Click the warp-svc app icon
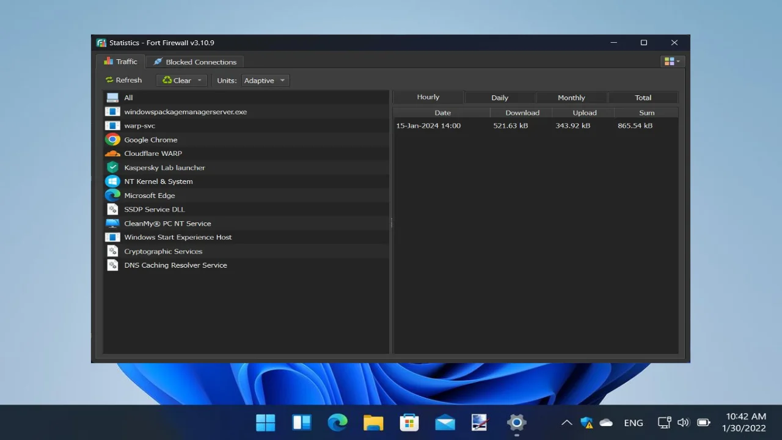 click(x=112, y=126)
